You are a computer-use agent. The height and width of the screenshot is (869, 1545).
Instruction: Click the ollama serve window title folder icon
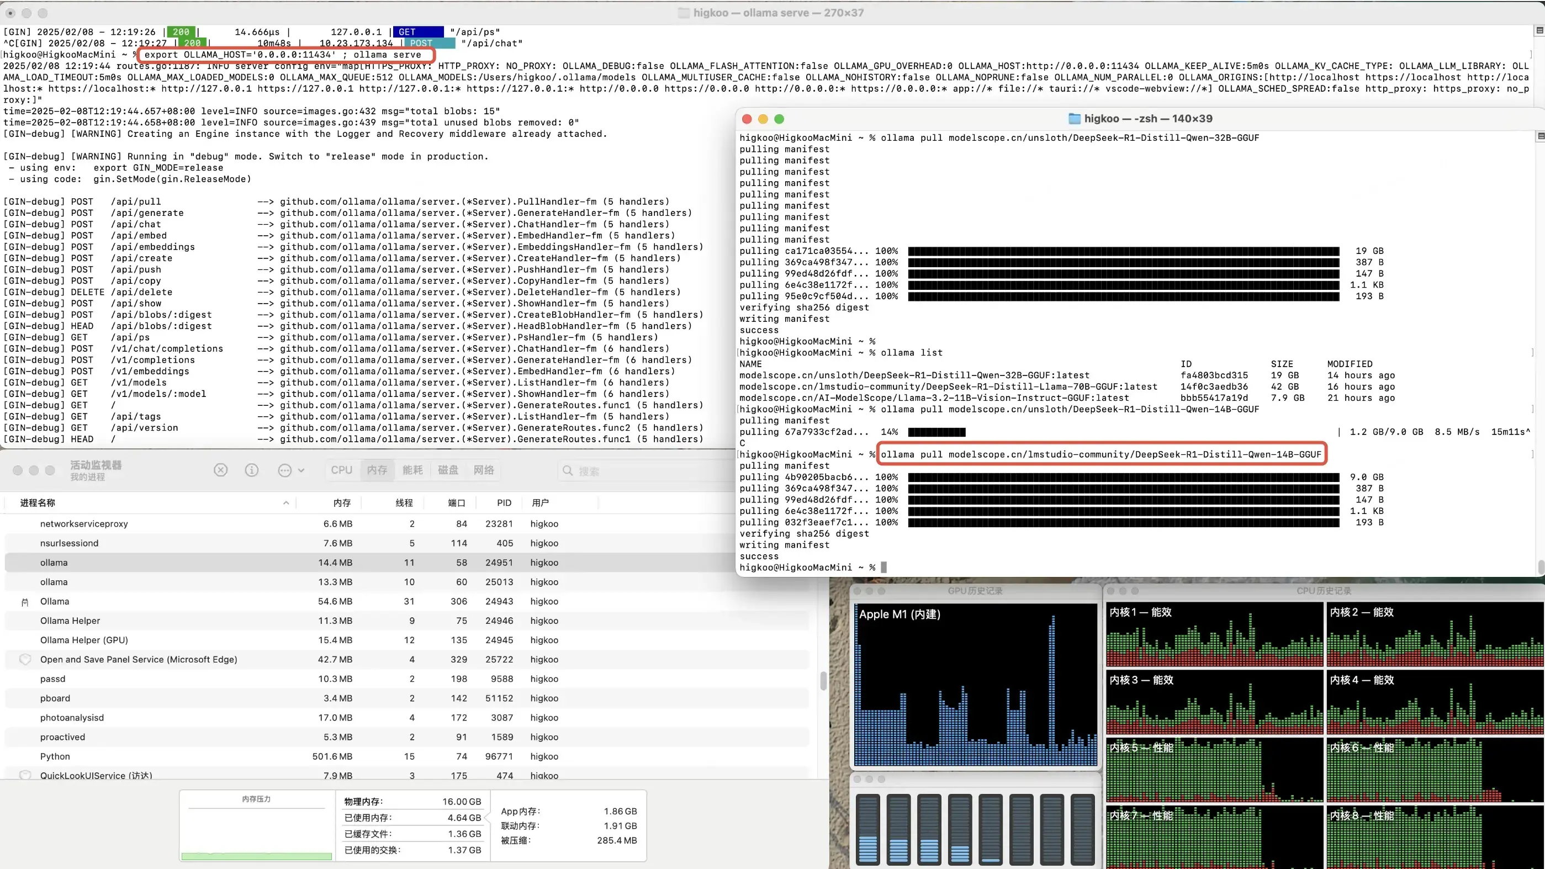point(683,13)
